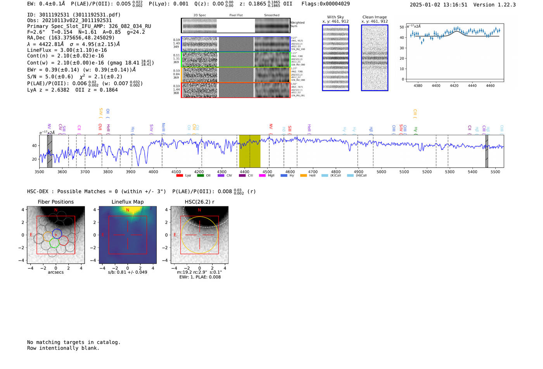This screenshot has width=543, height=369.
Task: Click the yellow aperture circle in the HSC image
Action: tap(199, 235)
